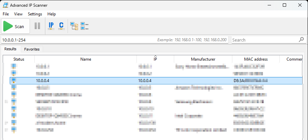Viewport: 308px width, 140px height.
Task: Sort by the Manufacturer column header
Action: 203,59
